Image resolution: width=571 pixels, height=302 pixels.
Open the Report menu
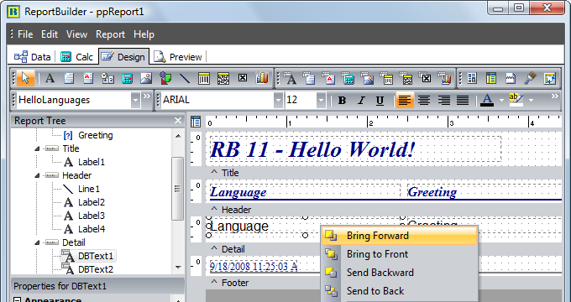pyautogui.click(x=110, y=34)
